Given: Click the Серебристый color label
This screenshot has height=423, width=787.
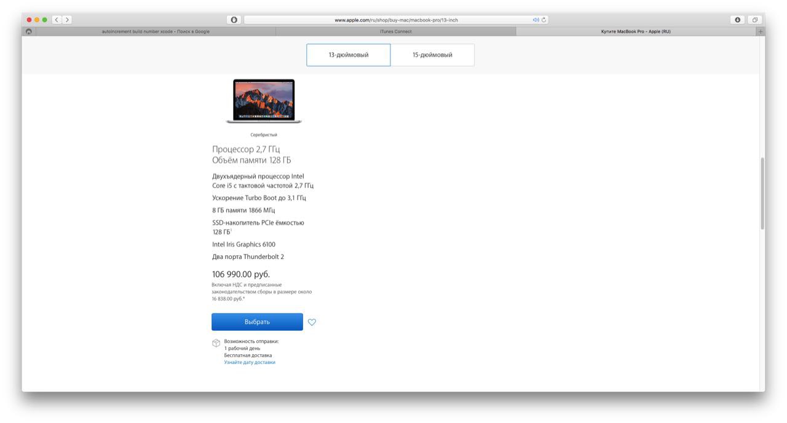Looking at the screenshot, I should [x=264, y=135].
